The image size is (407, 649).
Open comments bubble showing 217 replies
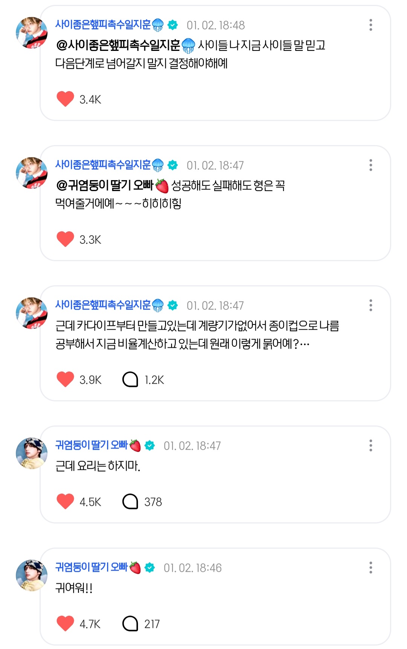pyautogui.click(x=130, y=624)
